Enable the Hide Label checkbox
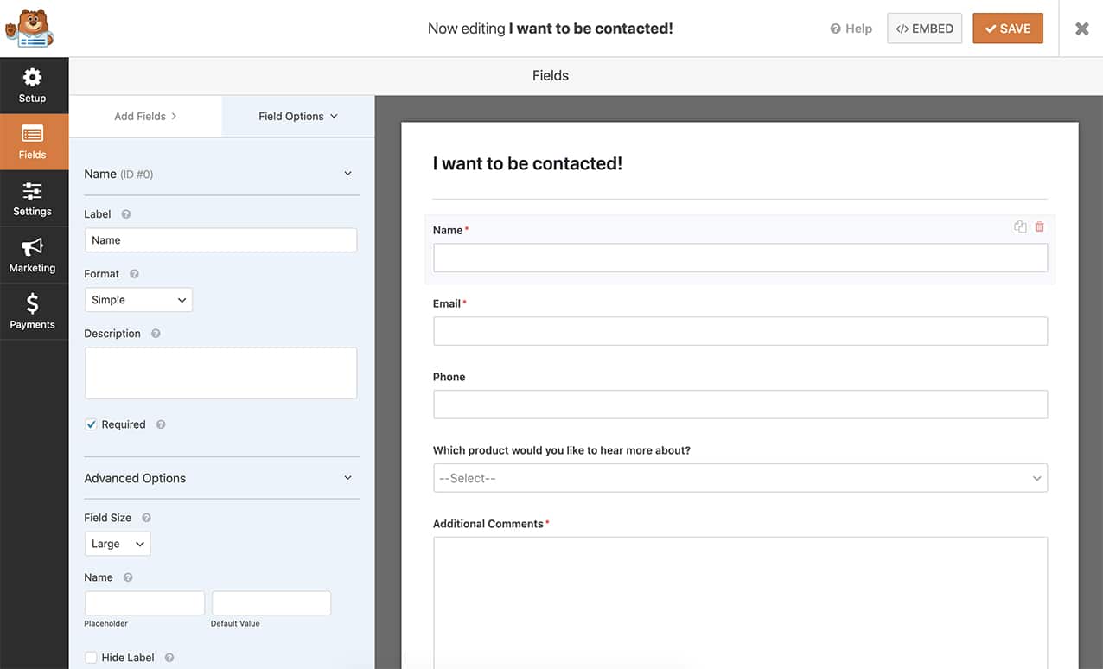The width and height of the screenshot is (1103, 669). 91,658
